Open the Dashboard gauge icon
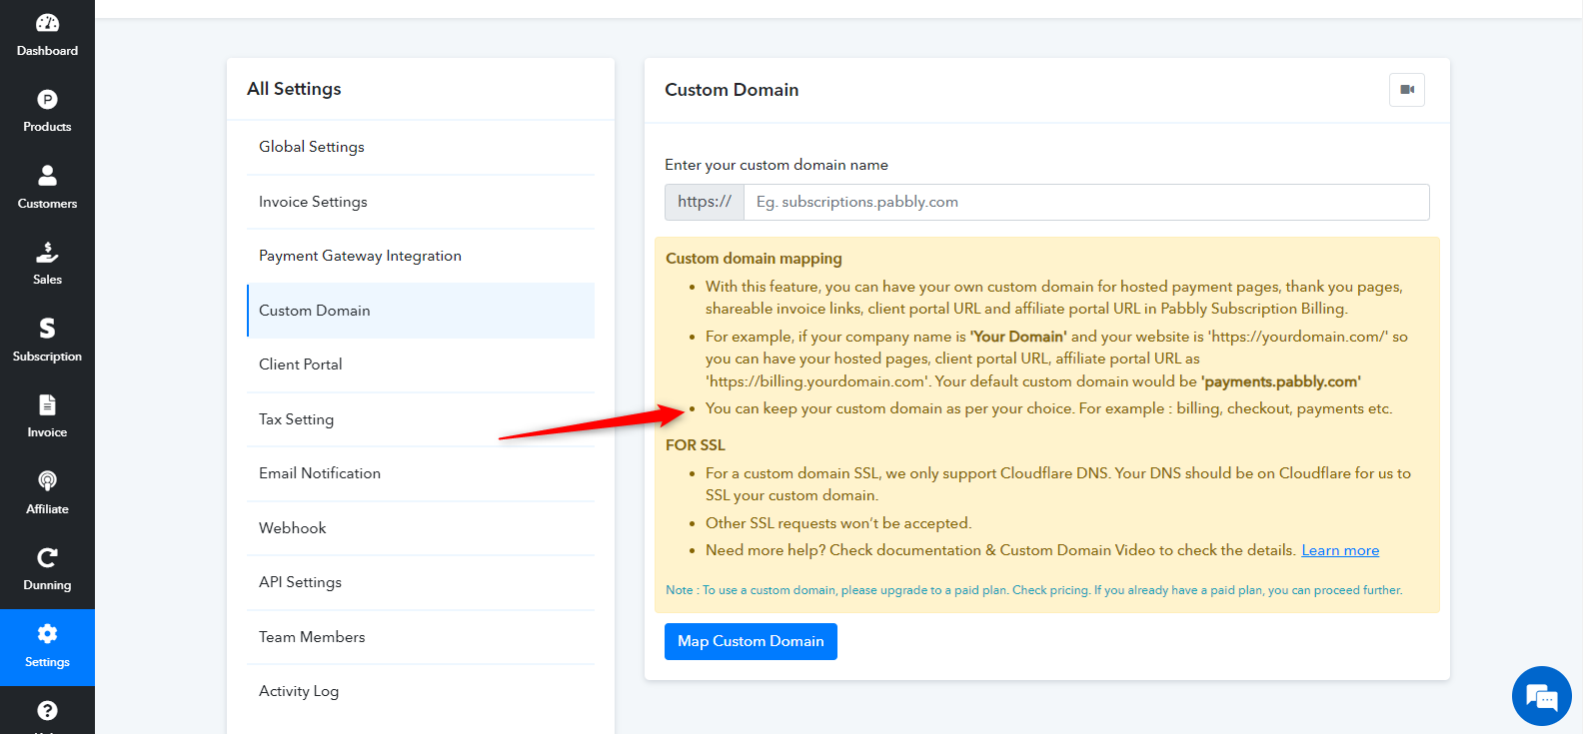 coord(47,23)
